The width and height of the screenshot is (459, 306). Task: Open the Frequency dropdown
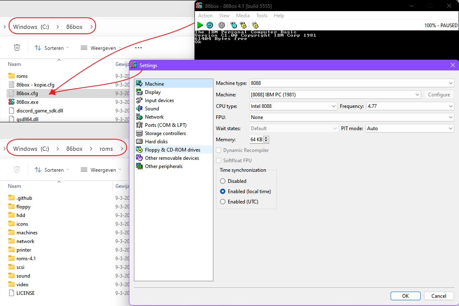click(410, 106)
